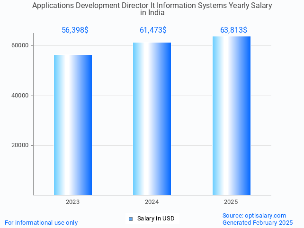Viewport: 304px width, 228px height.
Task: Click the 60000 y-axis label
Action: [20, 45]
